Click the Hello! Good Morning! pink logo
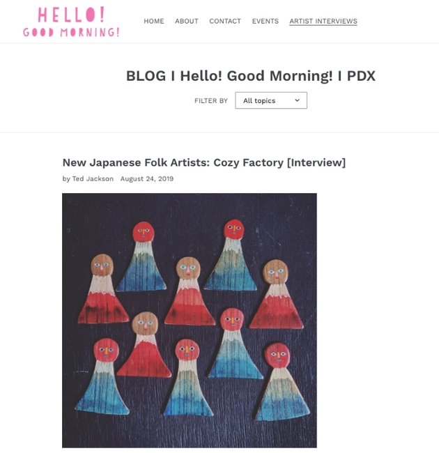This screenshot has width=439, height=453. click(x=71, y=22)
